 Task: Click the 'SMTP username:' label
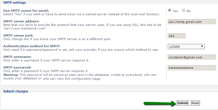point(17,57)
